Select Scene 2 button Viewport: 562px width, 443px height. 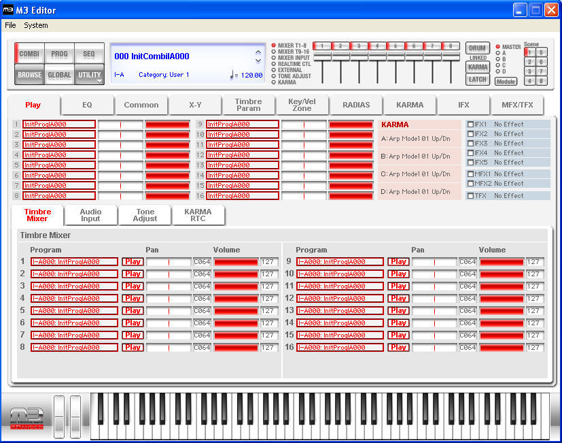point(529,62)
